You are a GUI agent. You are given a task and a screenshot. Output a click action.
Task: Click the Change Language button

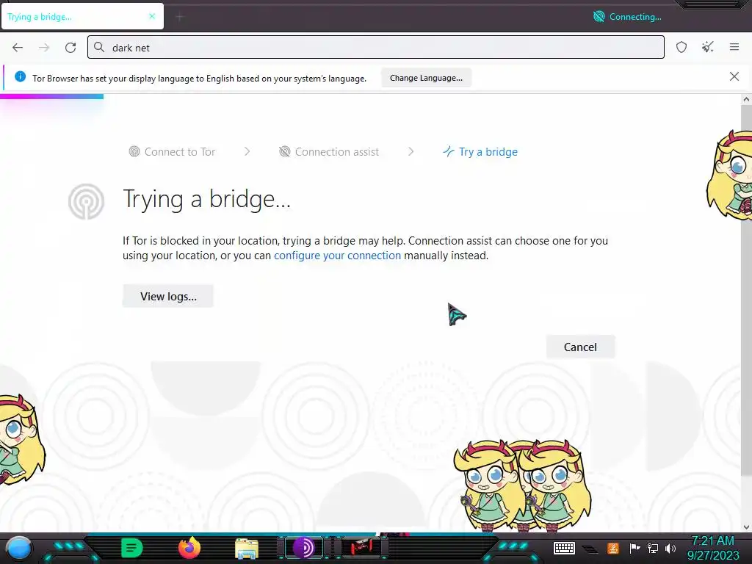426,78
